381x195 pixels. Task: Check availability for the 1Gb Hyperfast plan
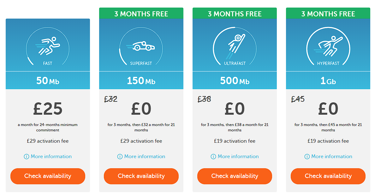328,176
